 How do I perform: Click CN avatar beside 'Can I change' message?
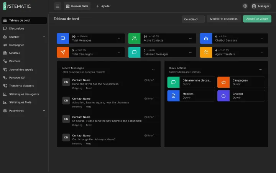66,138
